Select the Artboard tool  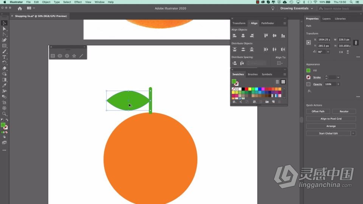(x=4, y=102)
